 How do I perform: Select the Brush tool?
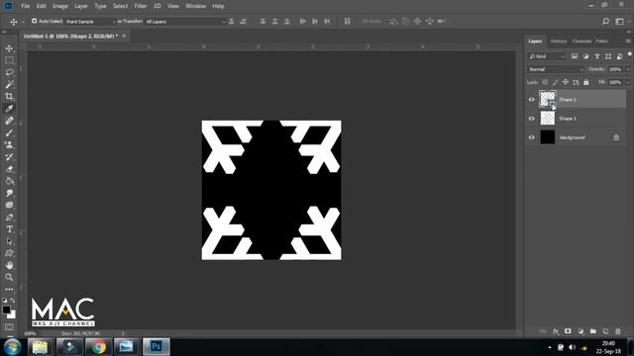point(9,133)
